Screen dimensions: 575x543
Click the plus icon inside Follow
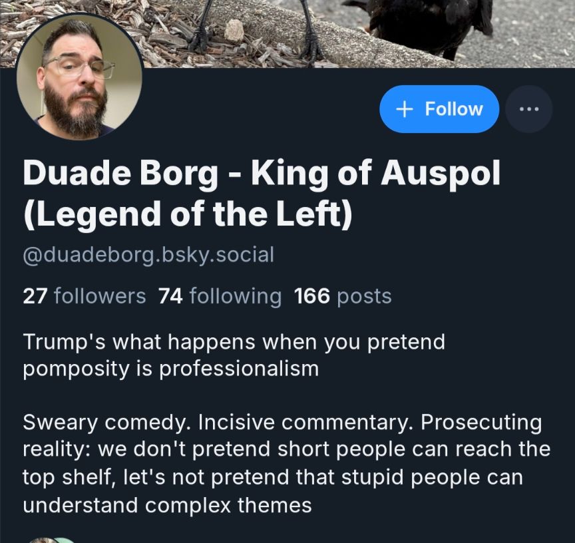click(405, 109)
